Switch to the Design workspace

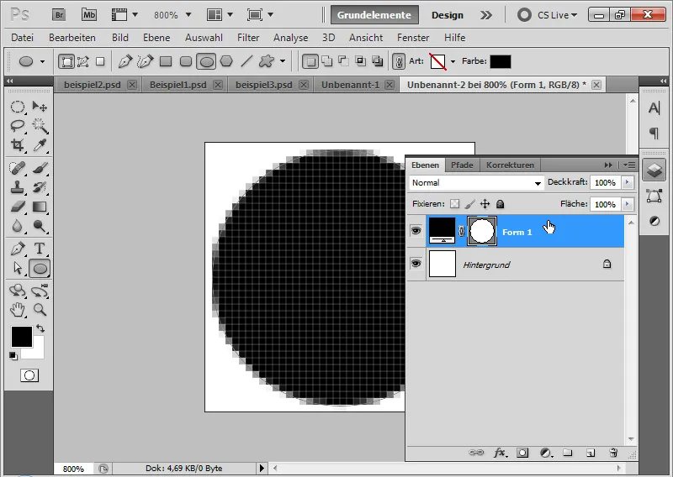pos(448,15)
